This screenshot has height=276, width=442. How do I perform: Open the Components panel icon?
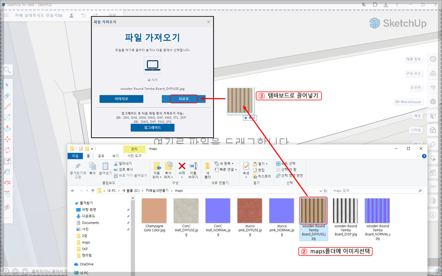(433, 73)
